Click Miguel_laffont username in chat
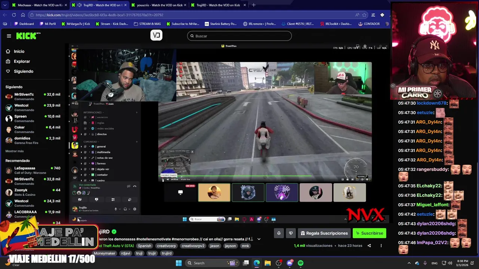Viewport: 479px width, 269px height. click(x=433, y=205)
